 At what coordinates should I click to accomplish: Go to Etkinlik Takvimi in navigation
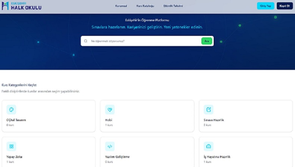(173, 6)
